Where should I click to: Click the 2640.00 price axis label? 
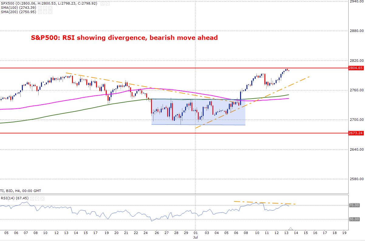(357, 149)
